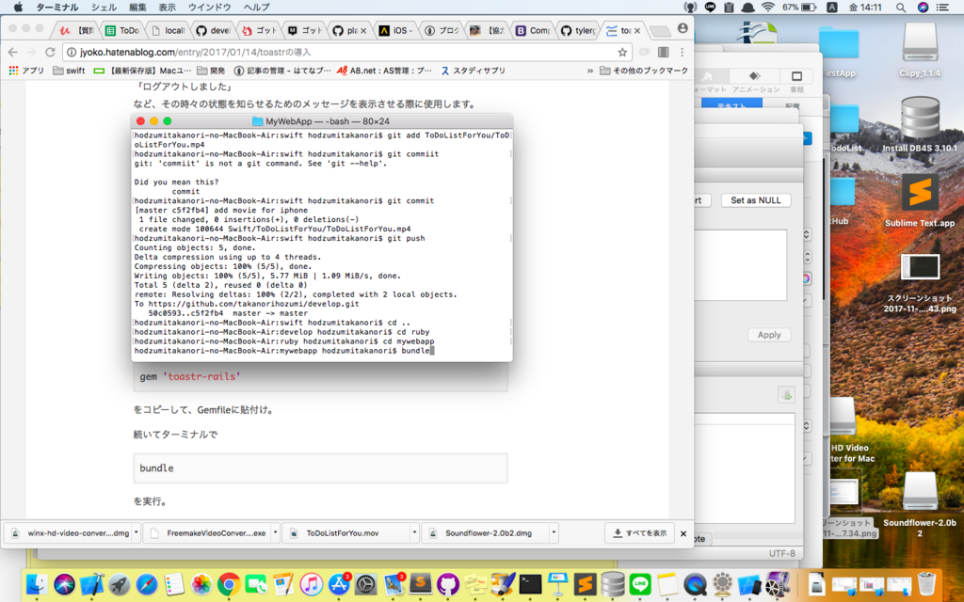Open Trash in the Dock
The height and width of the screenshot is (602, 964).
pos(926,584)
